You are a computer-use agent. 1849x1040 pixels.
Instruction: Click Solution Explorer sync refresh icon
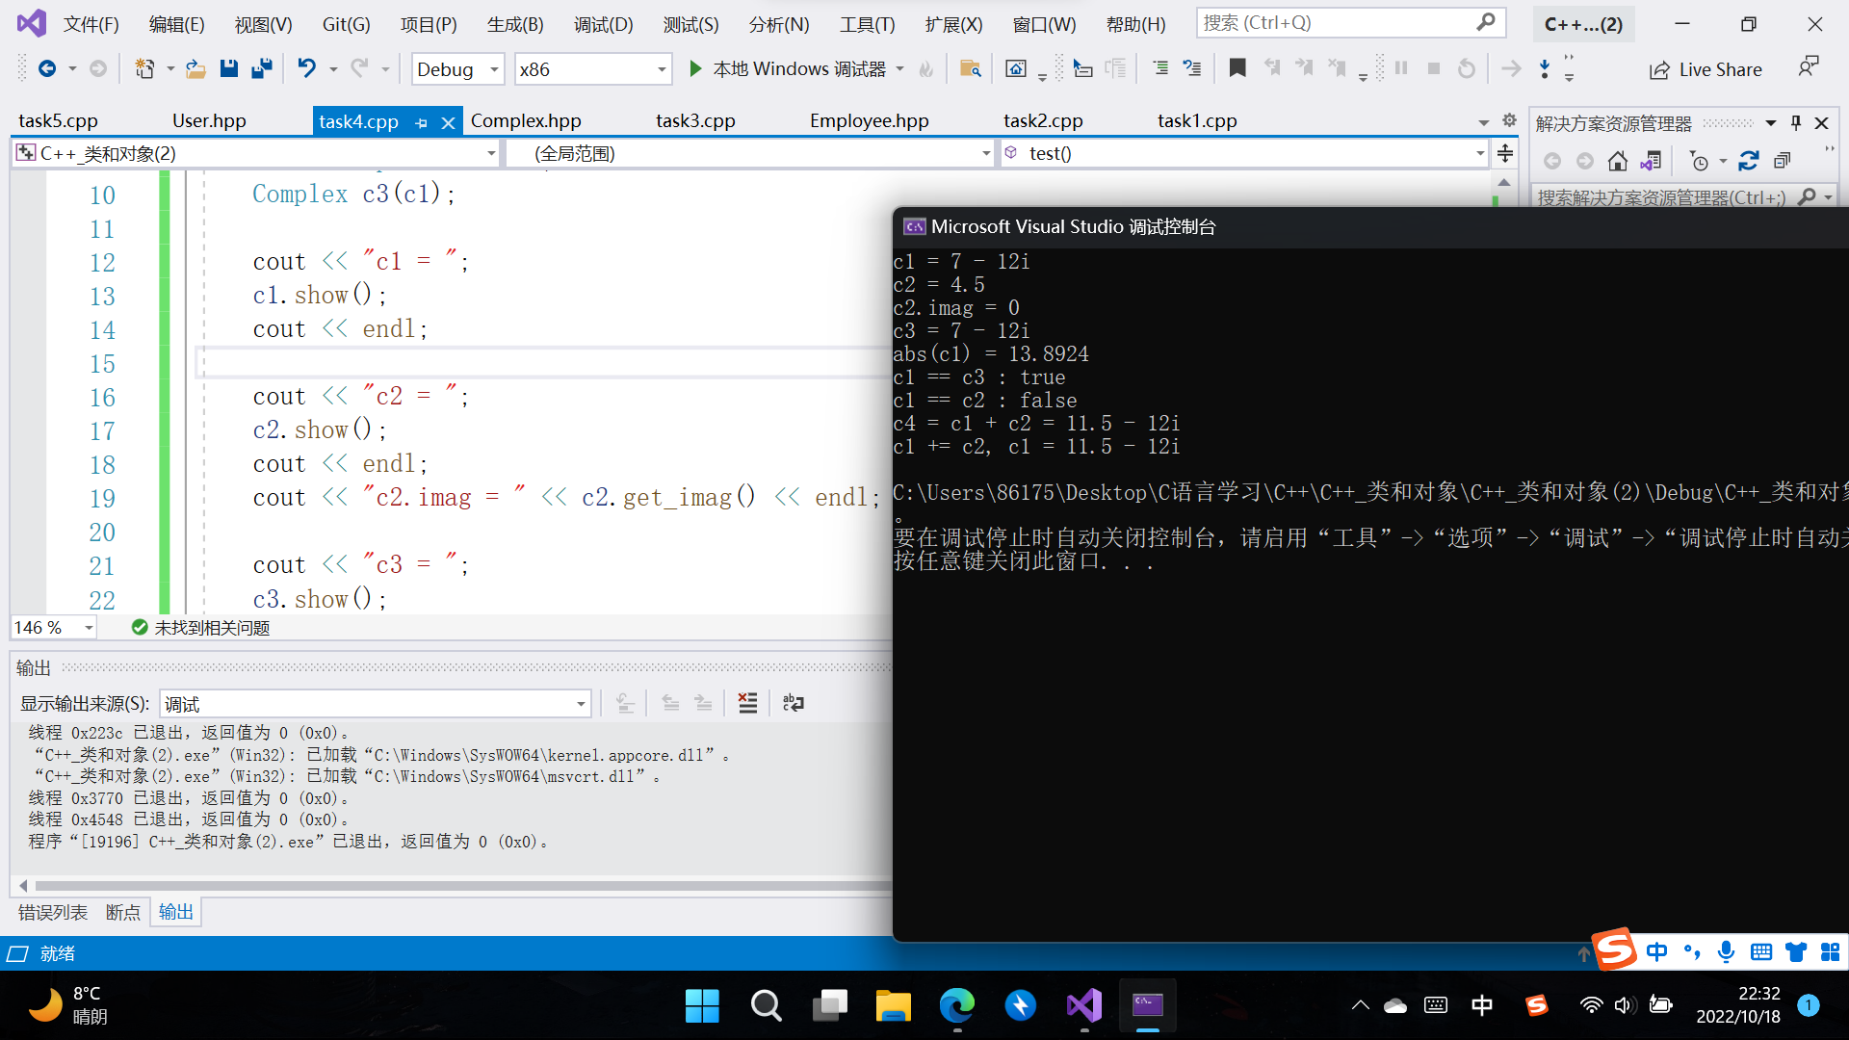point(1749,161)
